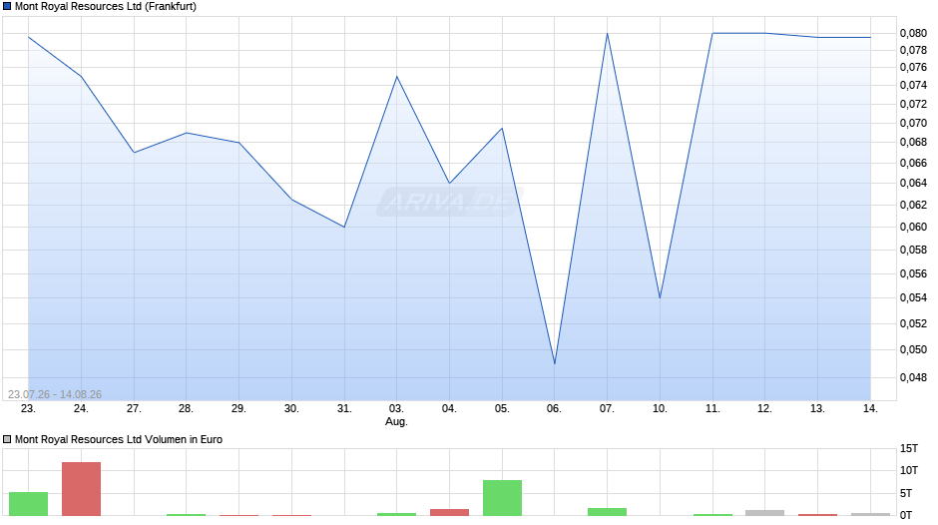Click the x-axis date label '05.'

point(502,409)
